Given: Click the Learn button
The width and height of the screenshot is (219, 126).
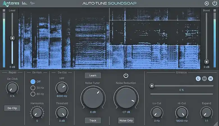Looking at the screenshot, I should pyautogui.click(x=93, y=76).
